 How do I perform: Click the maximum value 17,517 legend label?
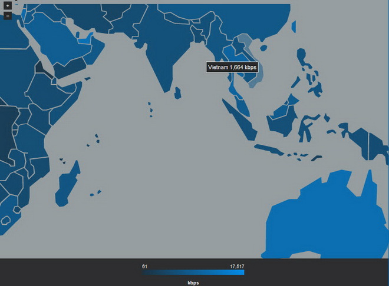(236, 267)
